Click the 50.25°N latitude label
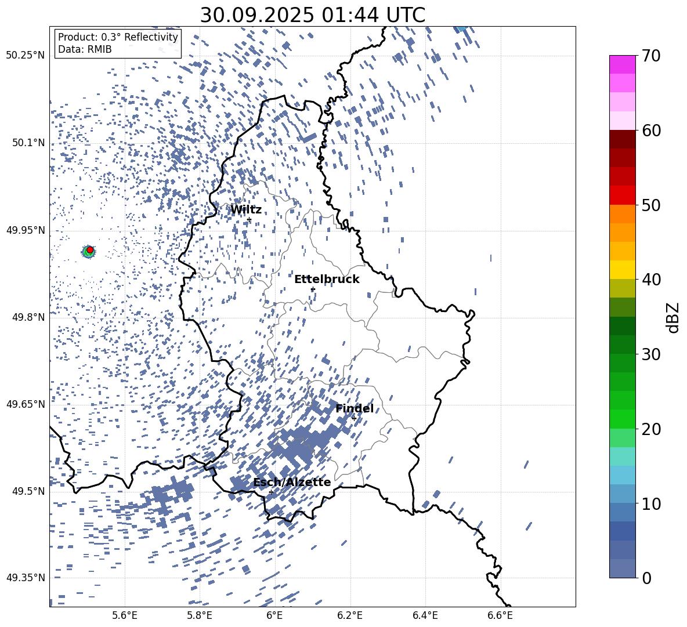The height and width of the screenshot is (627, 687). pyautogui.click(x=26, y=56)
